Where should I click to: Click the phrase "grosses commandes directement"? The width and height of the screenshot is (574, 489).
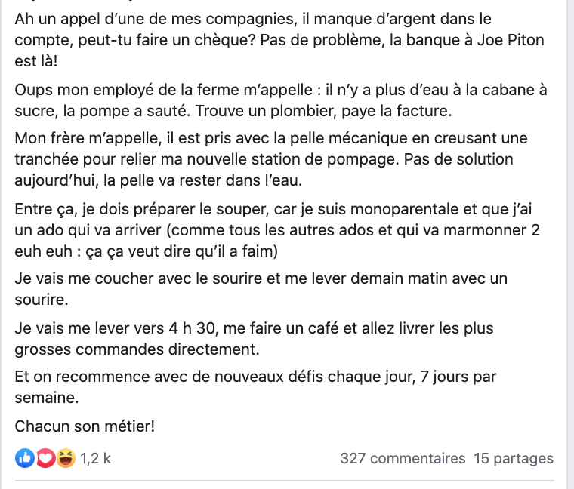click(x=137, y=349)
